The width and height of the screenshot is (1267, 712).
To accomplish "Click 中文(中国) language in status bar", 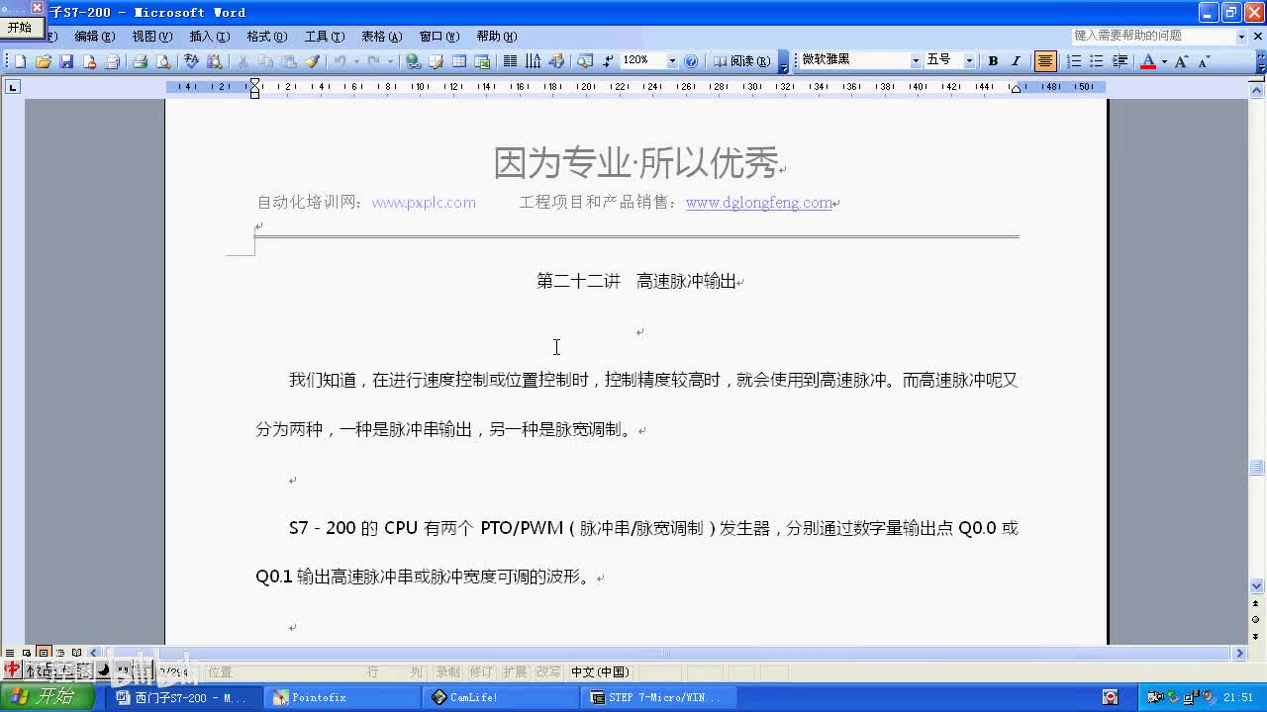I will (x=600, y=672).
